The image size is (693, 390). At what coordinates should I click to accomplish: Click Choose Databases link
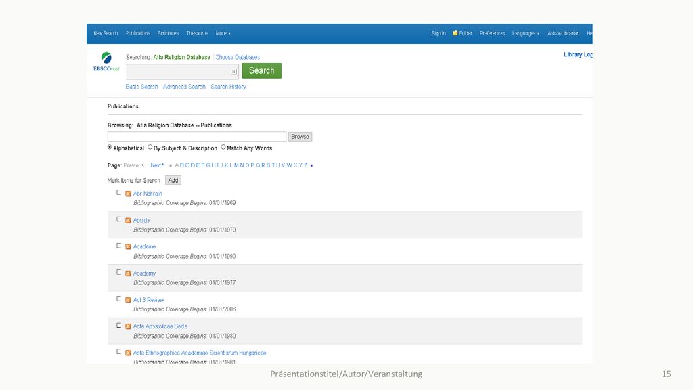[x=238, y=57]
